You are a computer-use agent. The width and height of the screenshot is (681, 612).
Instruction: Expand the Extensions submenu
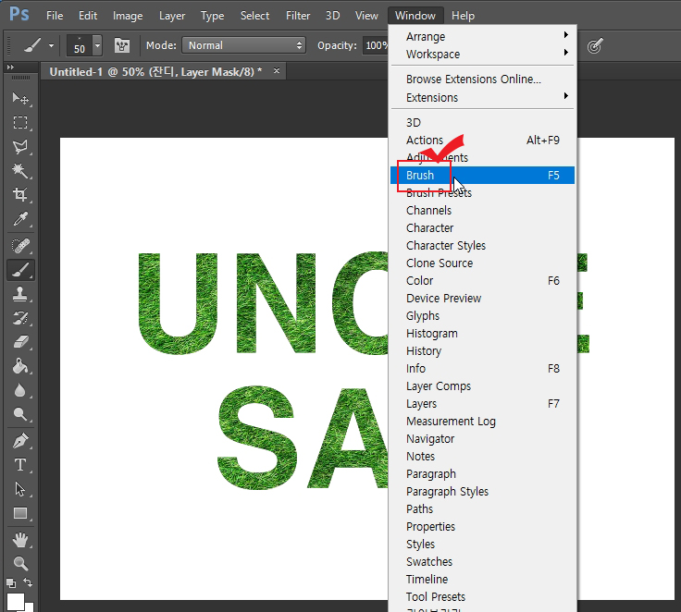483,98
